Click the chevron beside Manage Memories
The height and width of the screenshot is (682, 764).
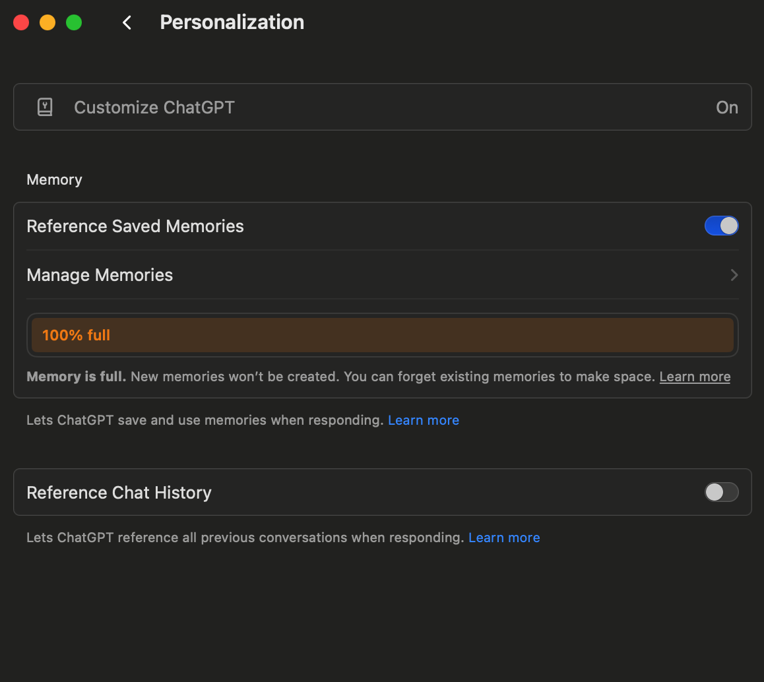[734, 275]
